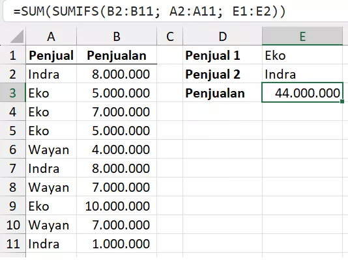
Task: Select row 3 header
Action: pos(12,93)
